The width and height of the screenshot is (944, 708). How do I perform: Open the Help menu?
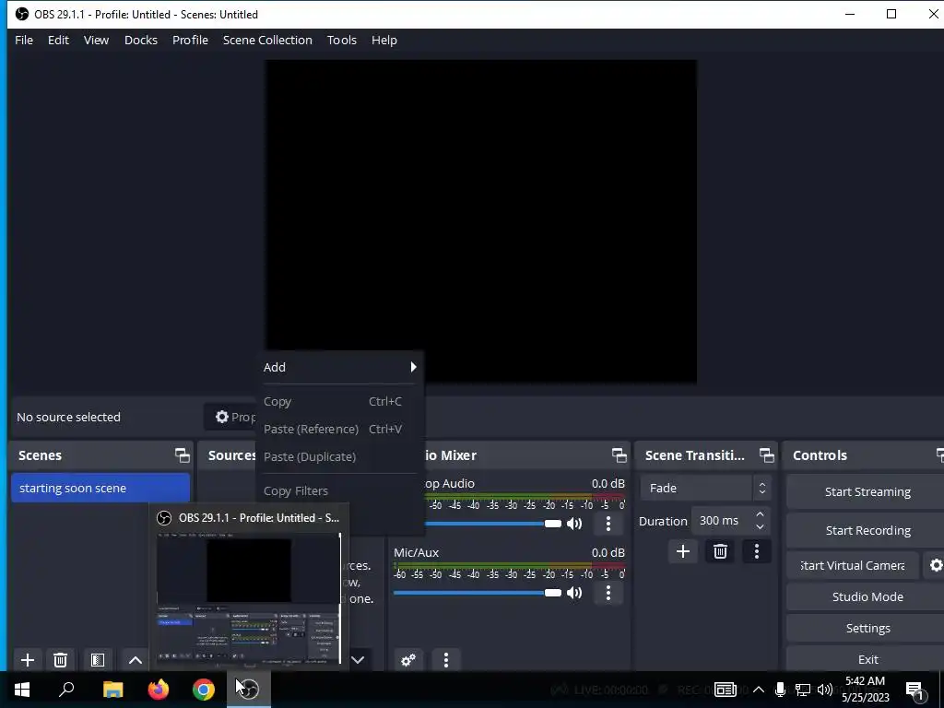384,40
